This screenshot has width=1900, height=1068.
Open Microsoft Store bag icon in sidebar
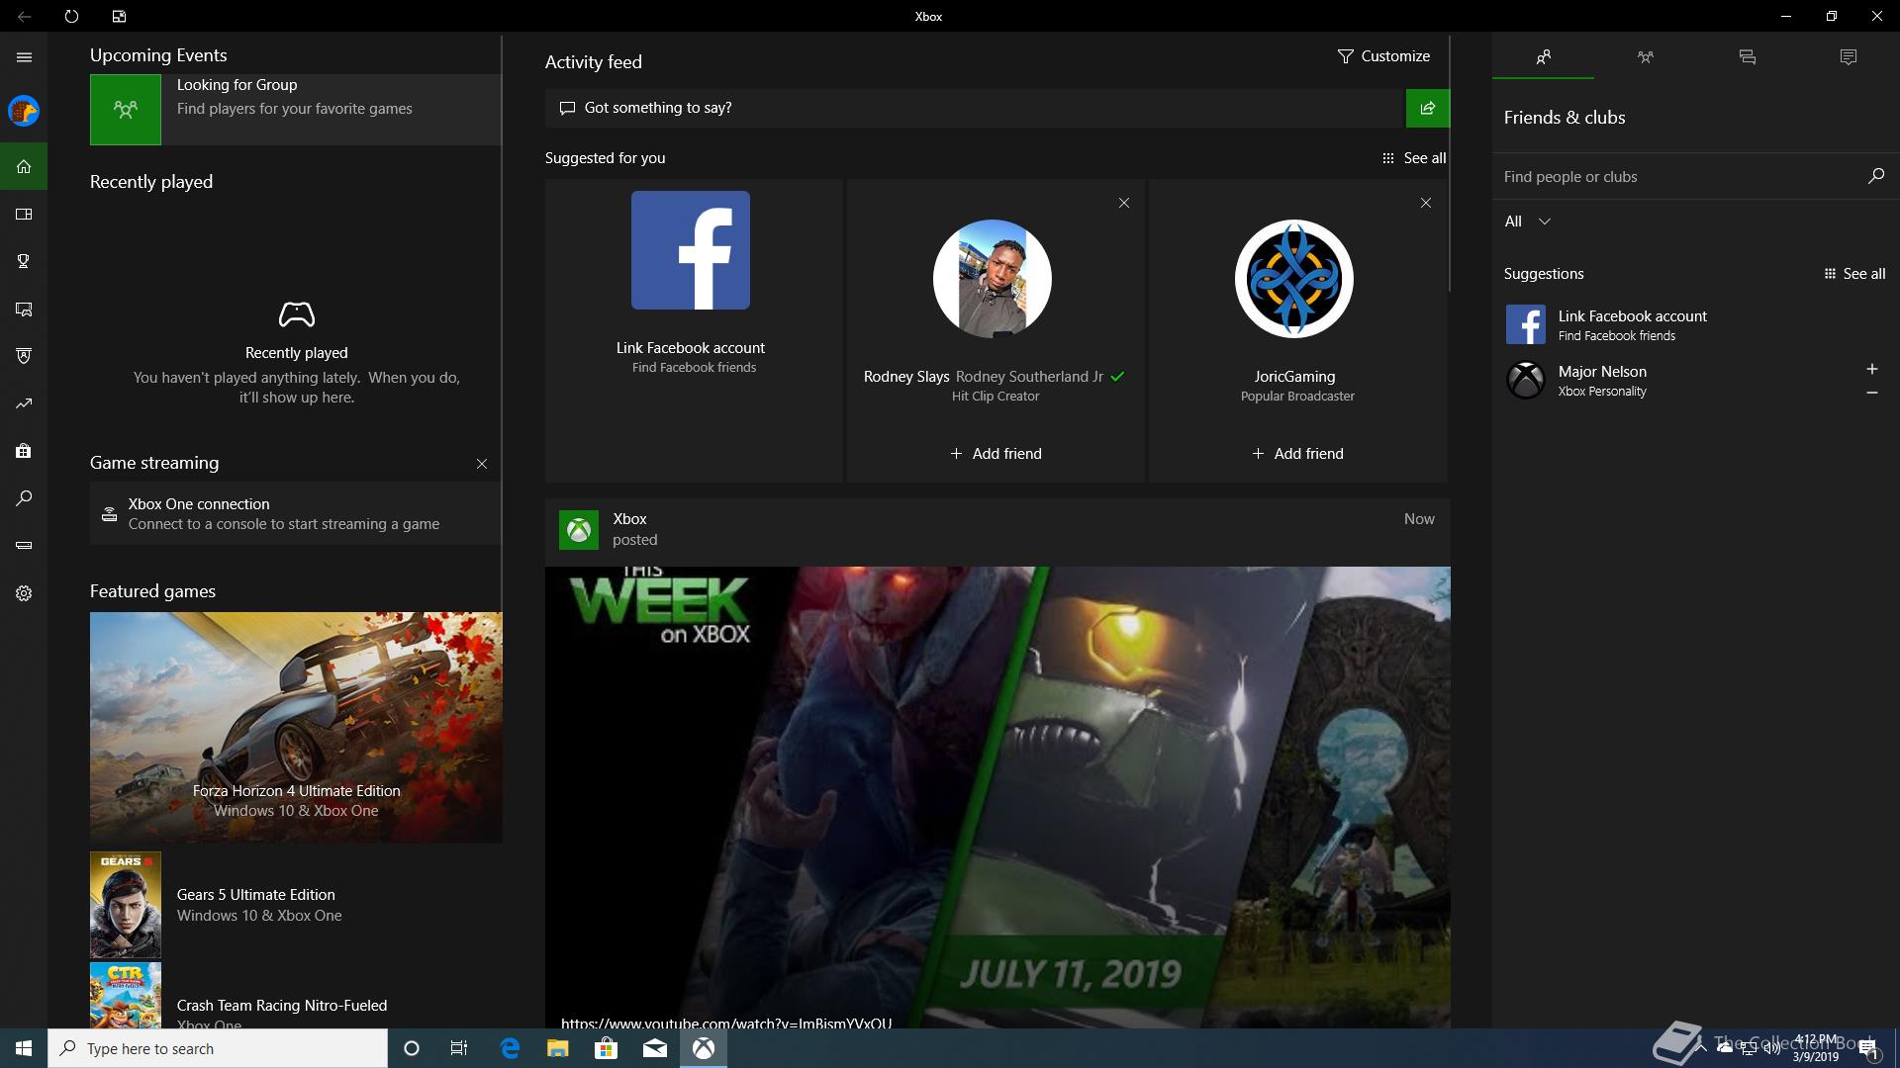pyautogui.click(x=24, y=451)
